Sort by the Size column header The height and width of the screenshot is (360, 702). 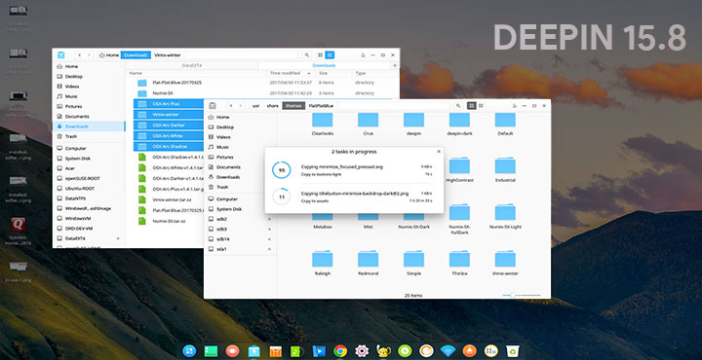point(333,73)
